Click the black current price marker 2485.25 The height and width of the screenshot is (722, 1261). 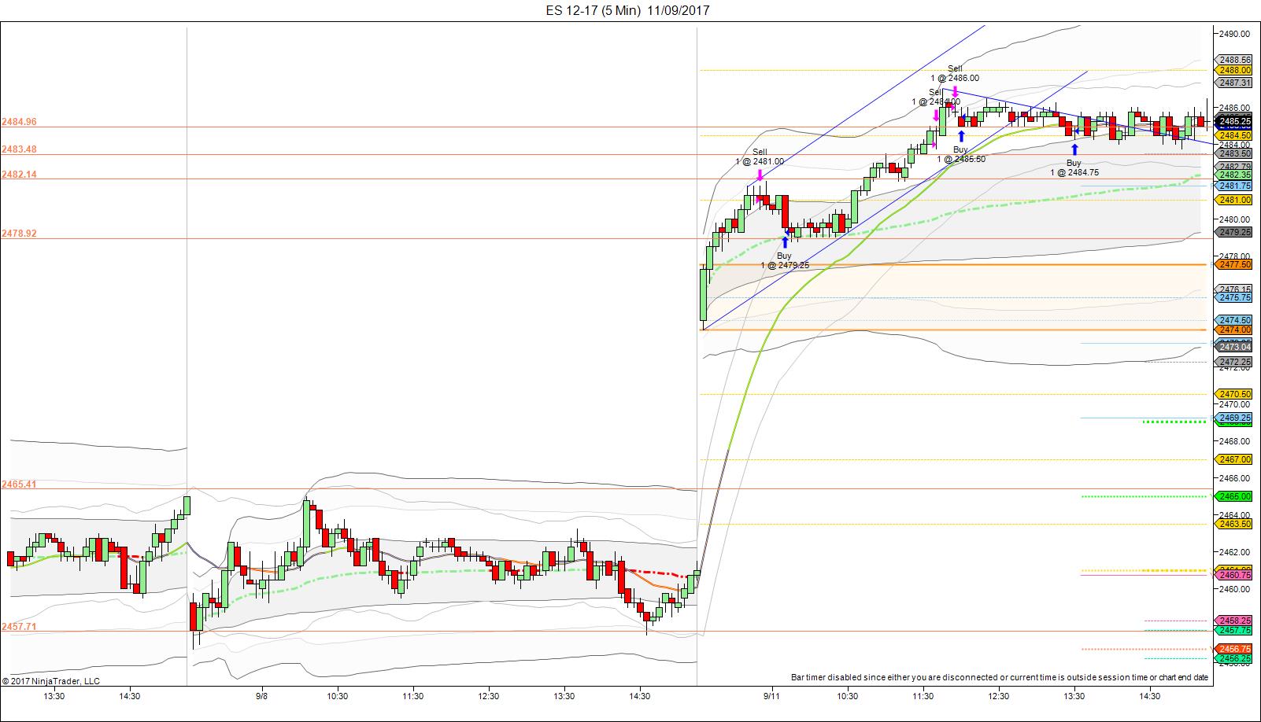click(x=1234, y=122)
